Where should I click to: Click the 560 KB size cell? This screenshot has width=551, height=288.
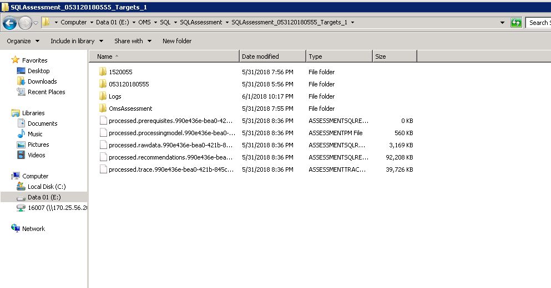point(404,133)
